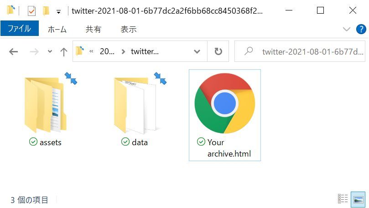The width and height of the screenshot is (369, 208).
Task: Select the Your archive.html Chrome file
Action: pyautogui.click(x=225, y=115)
